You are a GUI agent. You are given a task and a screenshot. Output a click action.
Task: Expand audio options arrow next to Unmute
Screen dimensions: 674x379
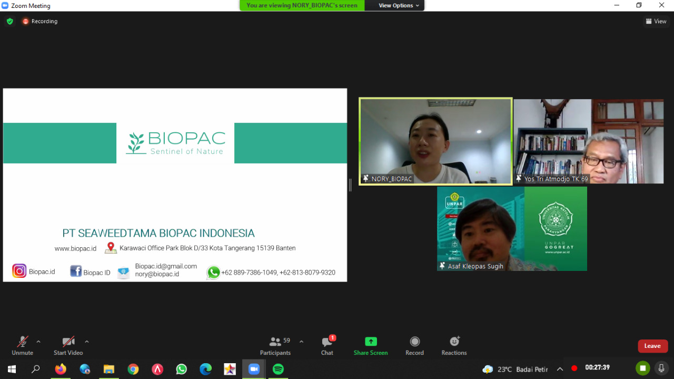(38, 342)
